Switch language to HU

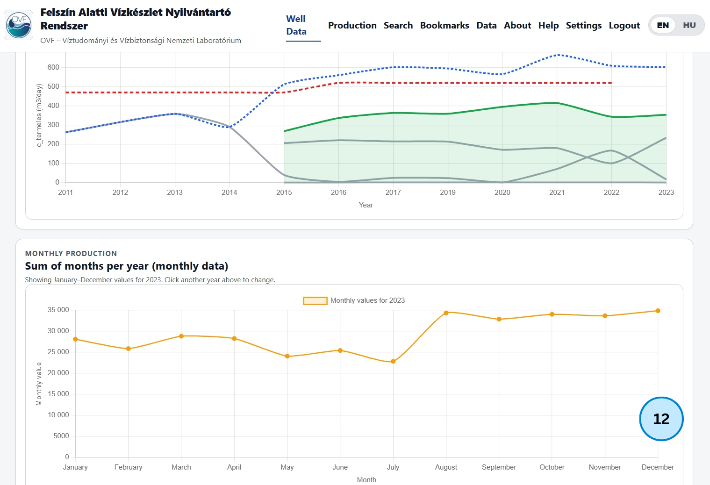689,25
